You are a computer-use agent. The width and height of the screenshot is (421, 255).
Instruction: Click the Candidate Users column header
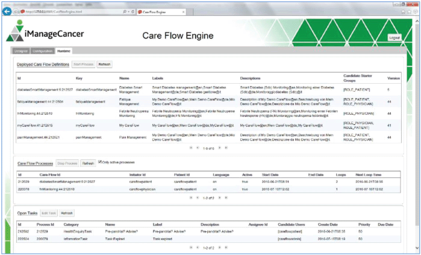pyautogui.click(x=292, y=225)
